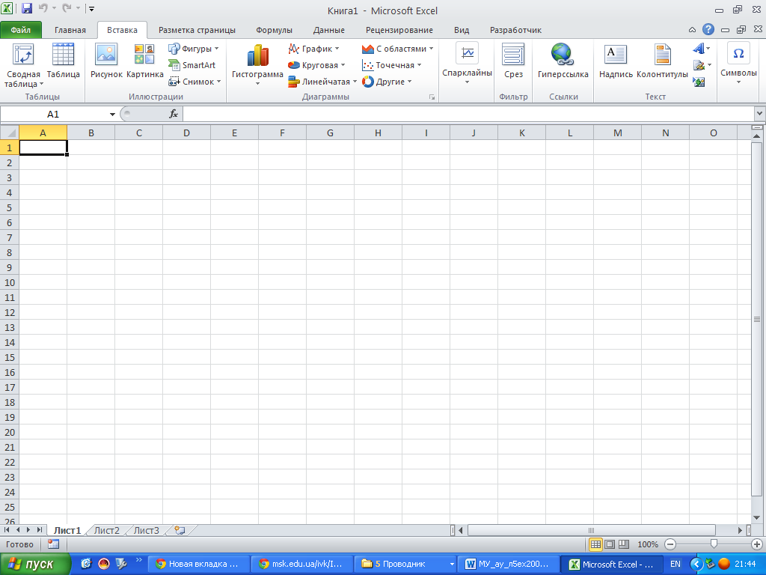
Task: Open the График line chart dropdown
Action: pyautogui.click(x=337, y=49)
